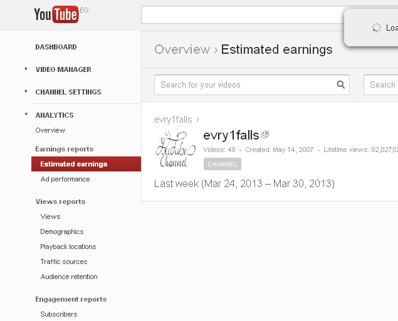Screen dimensions: 398x321
Task: Click the Analytics sidebar heading
Action: (55, 115)
